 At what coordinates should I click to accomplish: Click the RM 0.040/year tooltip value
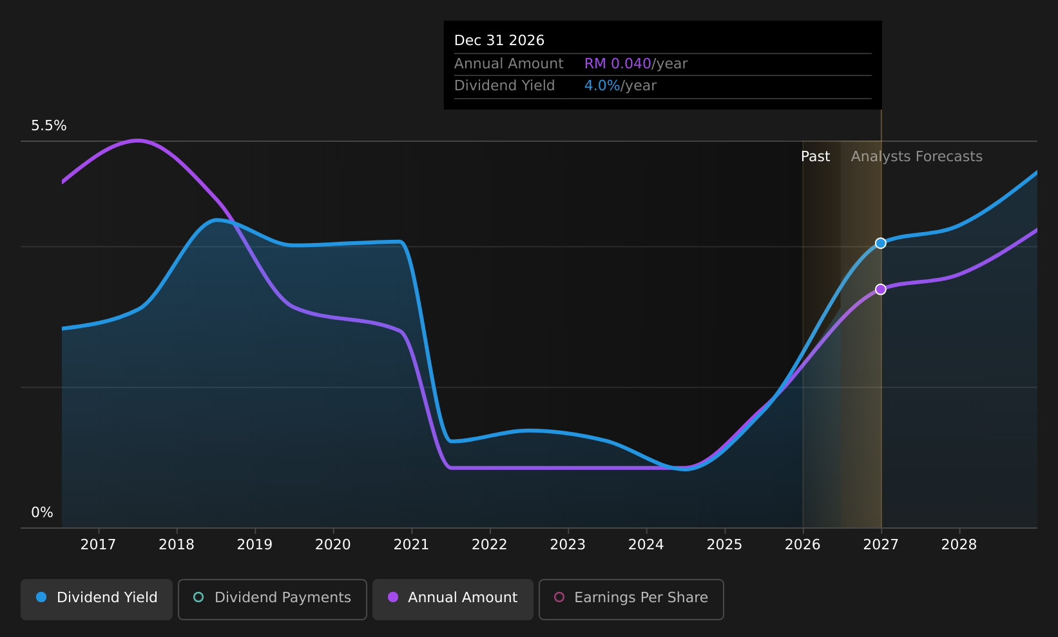[x=636, y=64]
